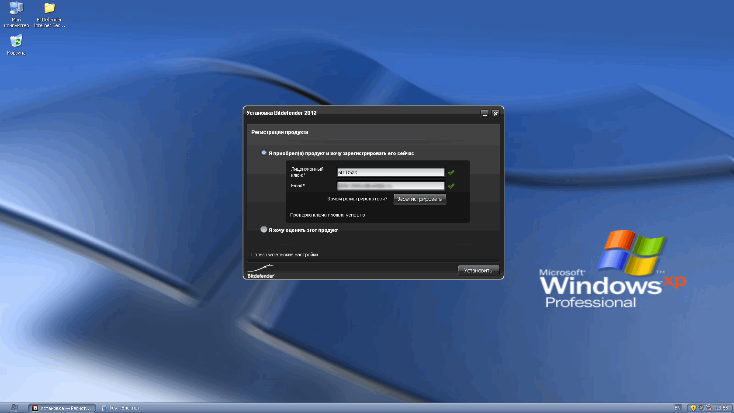This screenshot has height=413, width=734.
Task: Open the Windows Start button on the taskbar
Action: [x=14, y=408]
